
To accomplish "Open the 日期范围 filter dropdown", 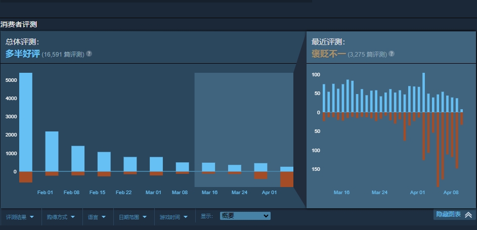I will pyautogui.click(x=133, y=217).
